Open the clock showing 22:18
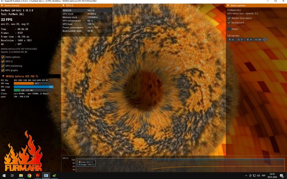Image resolution: width=287 pixels, height=179 pixels. point(272,176)
